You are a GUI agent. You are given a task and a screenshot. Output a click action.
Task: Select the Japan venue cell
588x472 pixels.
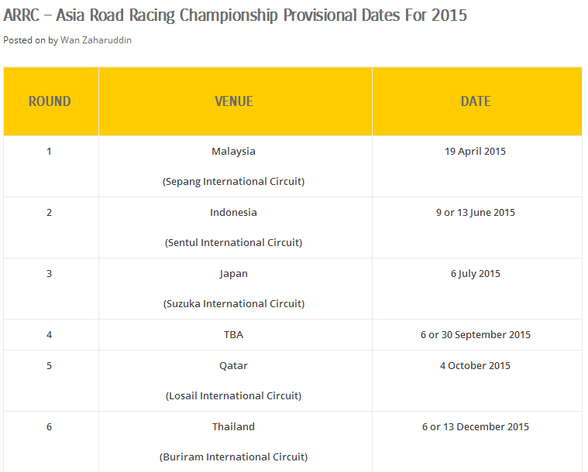click(233, 274)
